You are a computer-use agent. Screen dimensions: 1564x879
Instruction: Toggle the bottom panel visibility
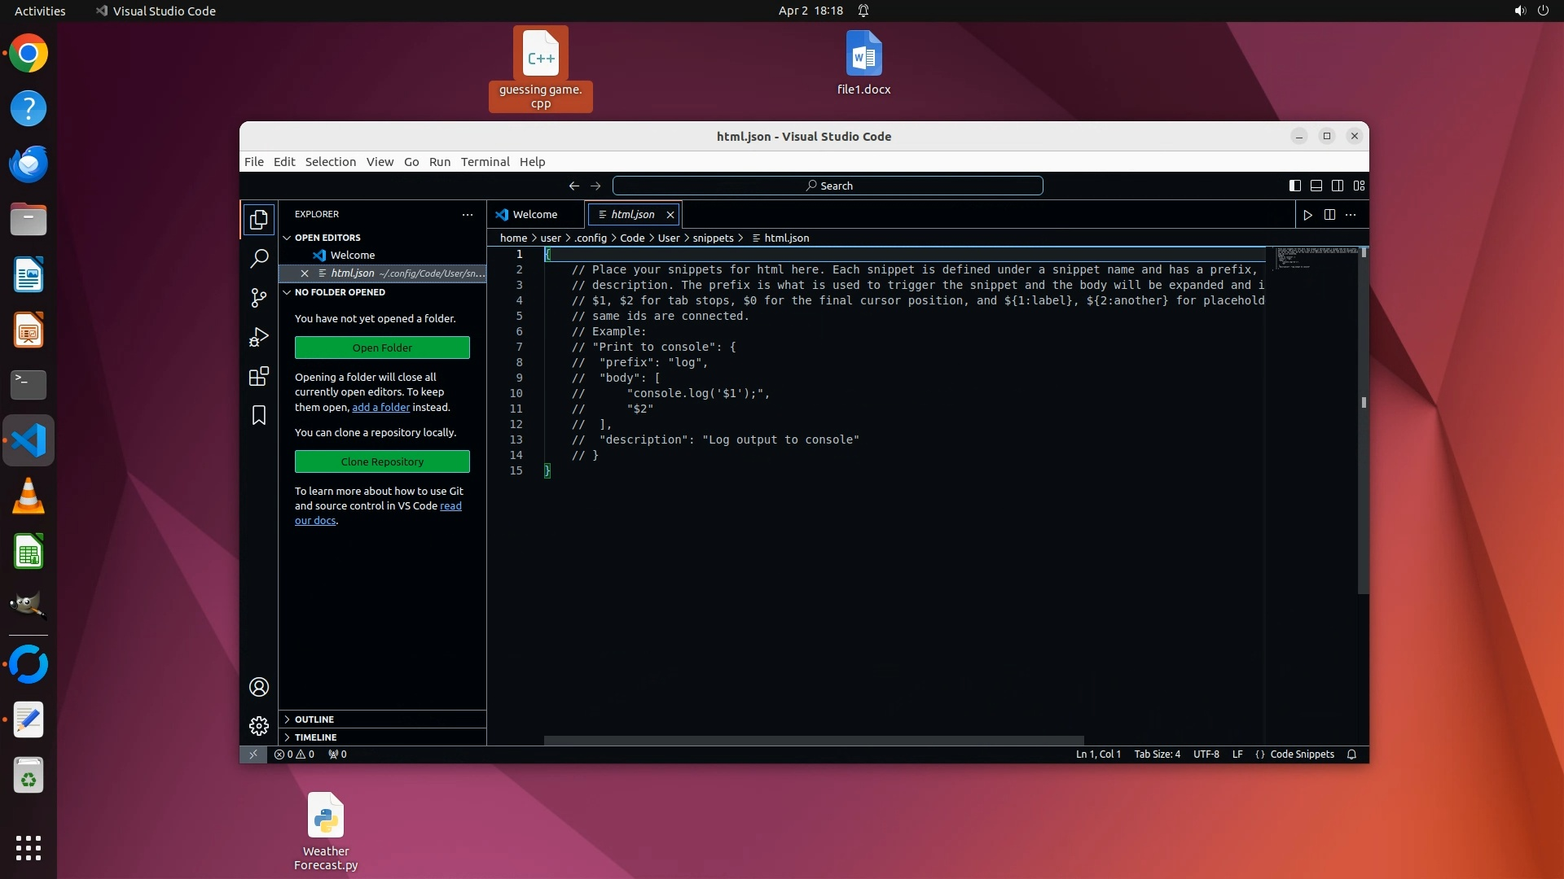click(1316, 186)
